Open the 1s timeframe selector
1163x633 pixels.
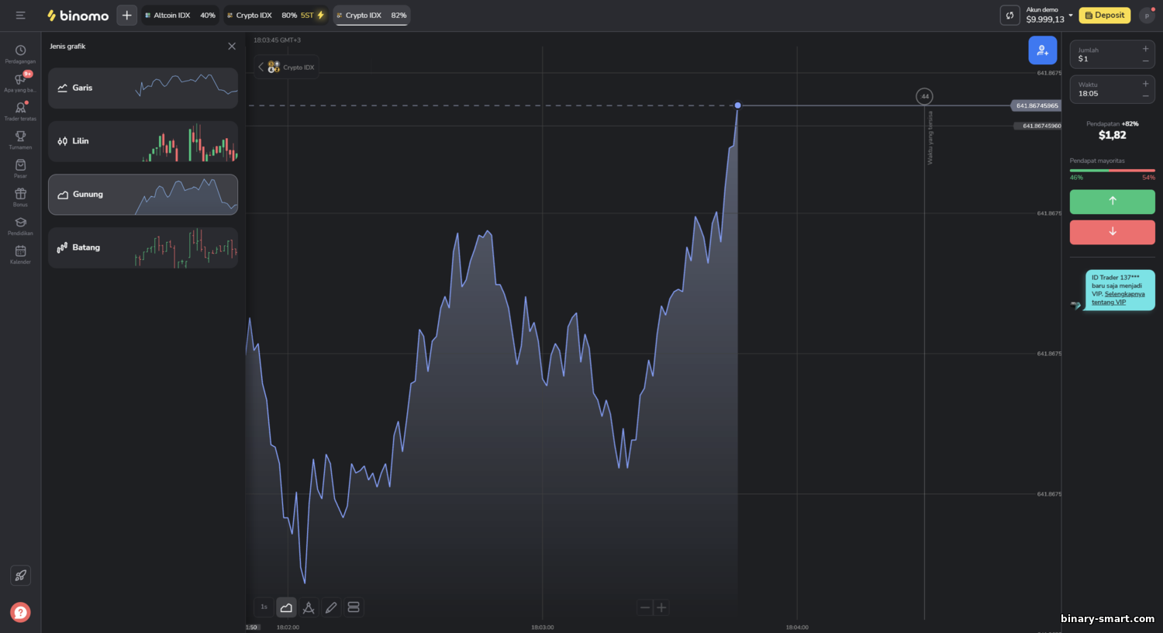[264, 607]
